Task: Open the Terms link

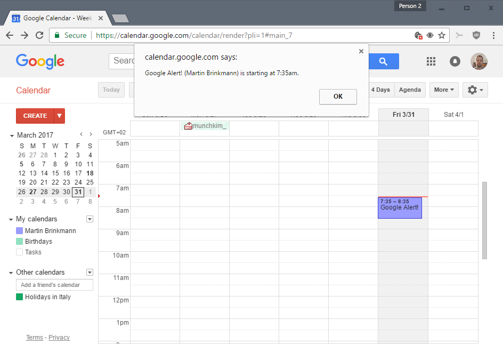Action: [x=35, y=337]
